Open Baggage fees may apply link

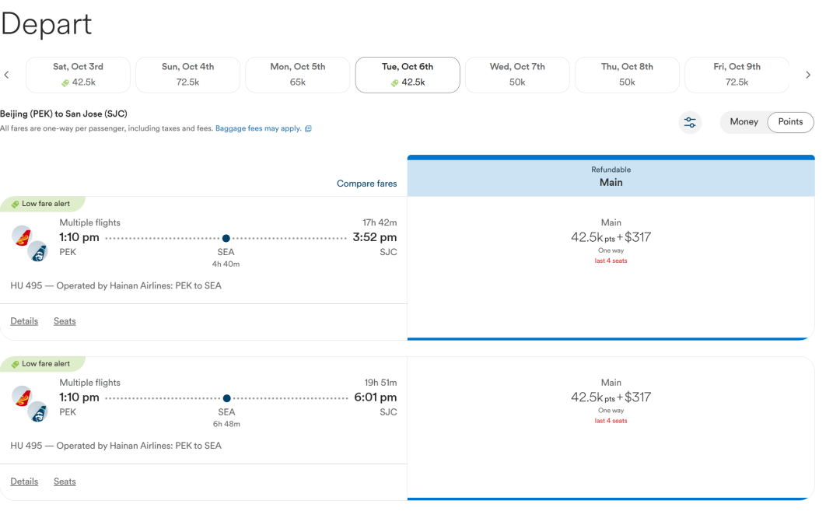[258, 128]
